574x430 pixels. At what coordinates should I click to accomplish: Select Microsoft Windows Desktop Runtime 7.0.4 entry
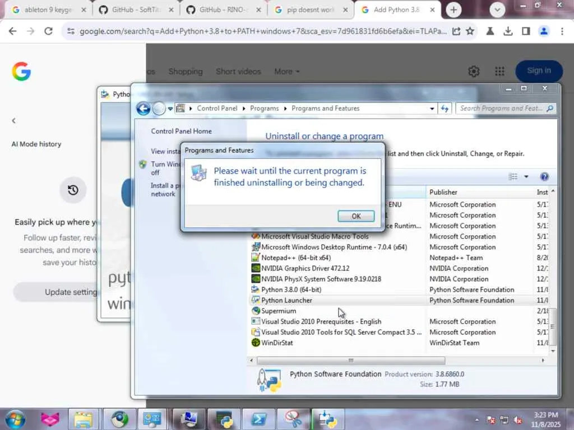[399, 247]
